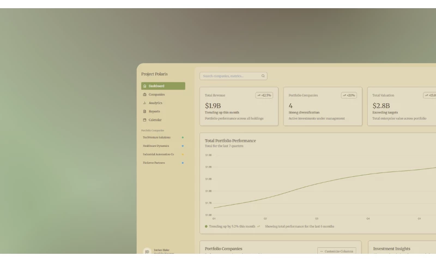Screen dimensions: 436x262
Task: Click the Portfolio Companies +20% badge
Action: pos(349,96)
